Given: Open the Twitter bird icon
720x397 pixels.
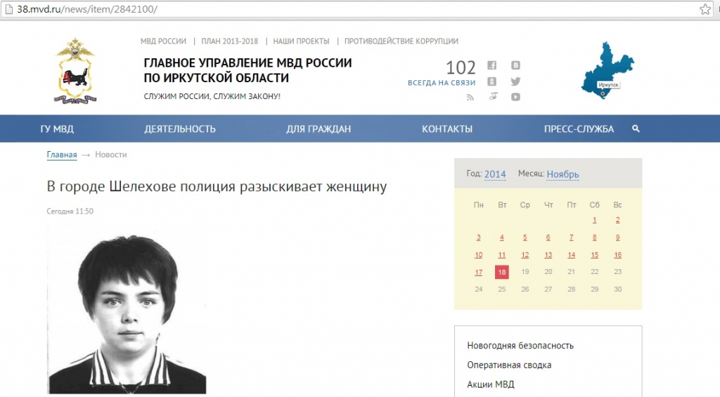Looking at the screenshot, I should coord(515,82).
